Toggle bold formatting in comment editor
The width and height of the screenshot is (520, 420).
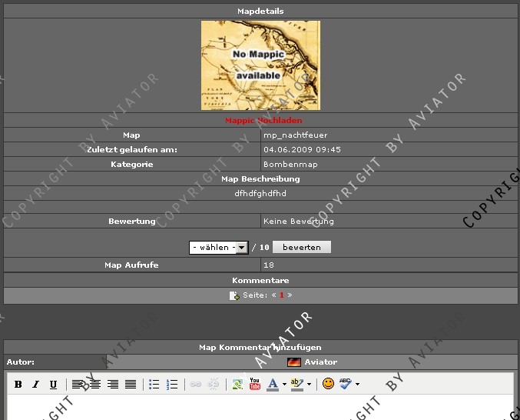(x=18, y=384)
